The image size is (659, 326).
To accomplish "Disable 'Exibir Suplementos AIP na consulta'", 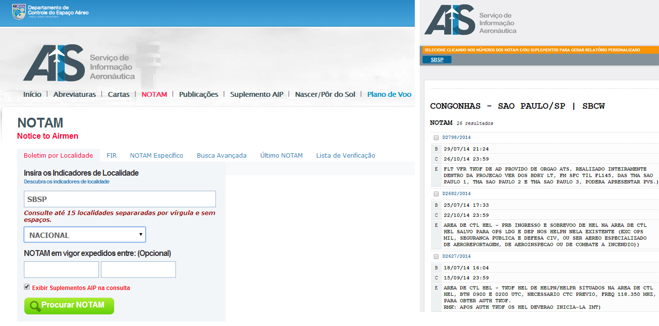I will (x=27, y=287).
